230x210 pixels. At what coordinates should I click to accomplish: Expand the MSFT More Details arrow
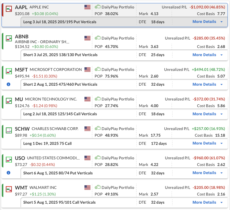[x=222, y=84]
